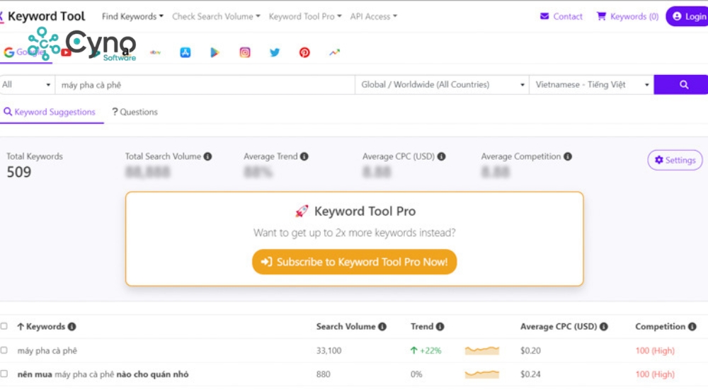Click info icon beside Total Search Volume
Viewport: 708px width, 389px height.
(207, 156)
